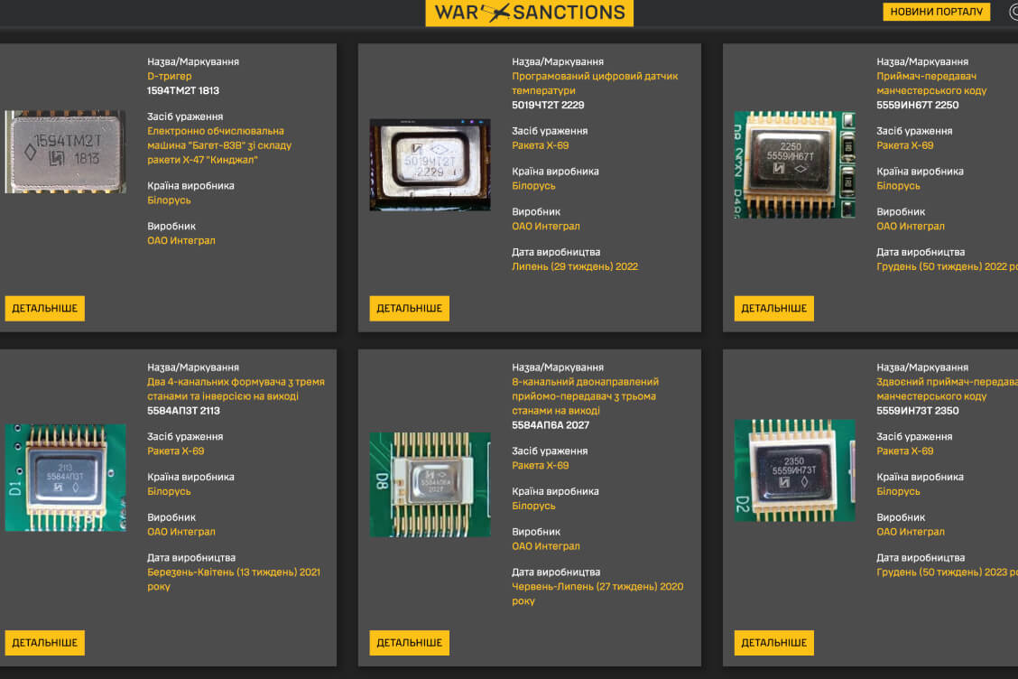Click ДЕТАЛЬНІШЕ for 1594ТМ2Т 1813 chip
This screenshot has height=679, width=1018.
[x=45, y=308]
